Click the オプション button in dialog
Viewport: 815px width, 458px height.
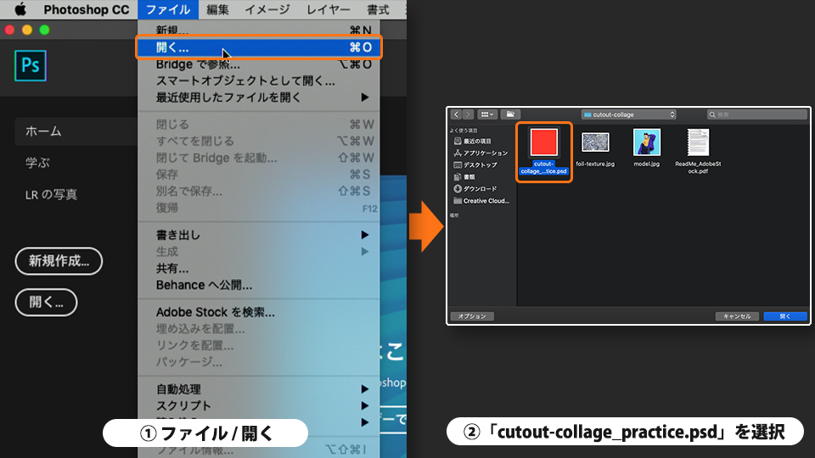tap(472, 316)
